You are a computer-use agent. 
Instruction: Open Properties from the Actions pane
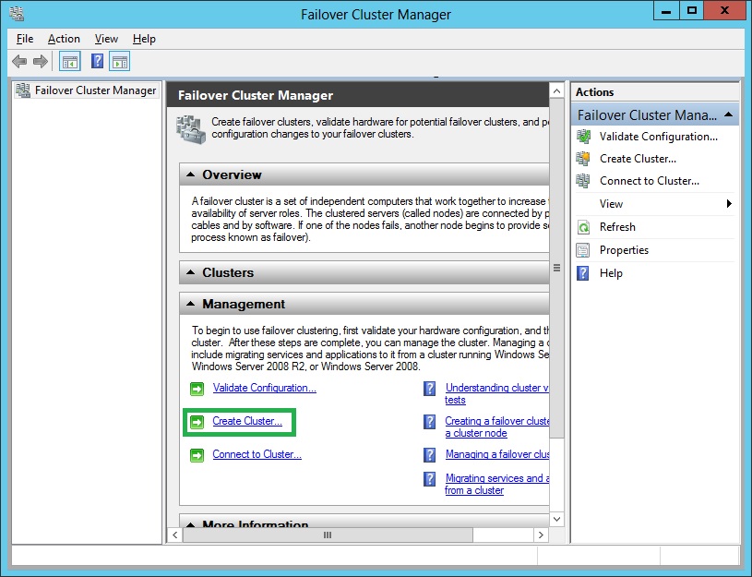coord(624,250)
